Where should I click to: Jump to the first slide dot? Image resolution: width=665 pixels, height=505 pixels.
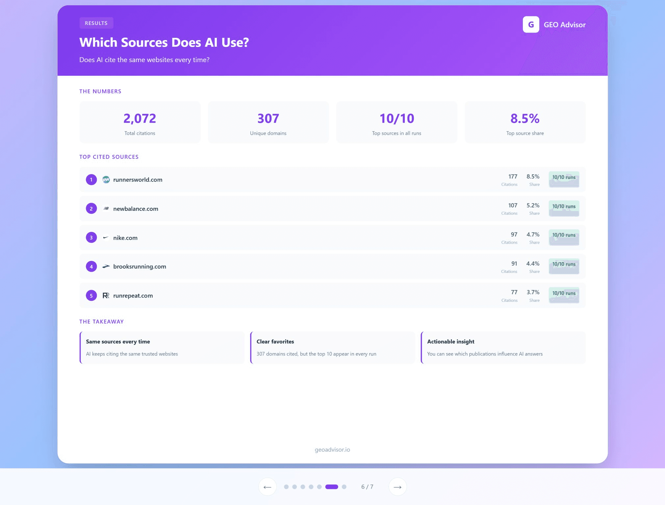click(286, 487)
